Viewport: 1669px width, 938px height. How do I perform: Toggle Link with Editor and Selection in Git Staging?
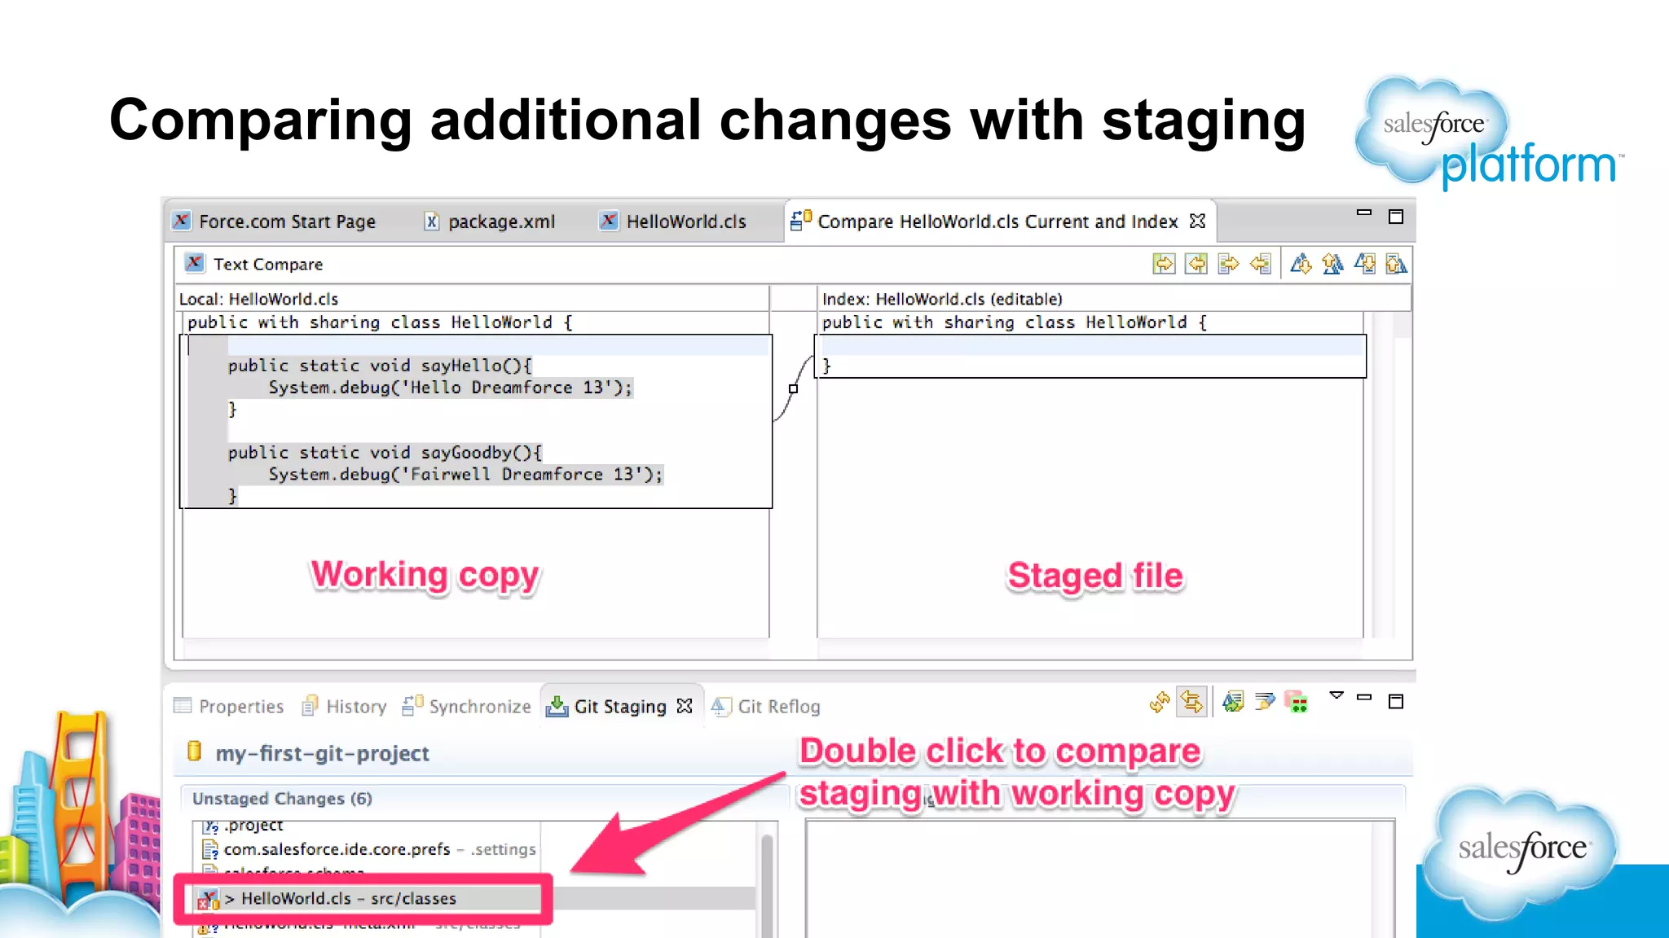pyautogui.click(x=1191, y=701)
